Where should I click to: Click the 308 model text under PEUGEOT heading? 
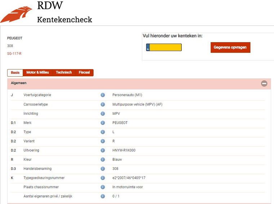[10, 46]
